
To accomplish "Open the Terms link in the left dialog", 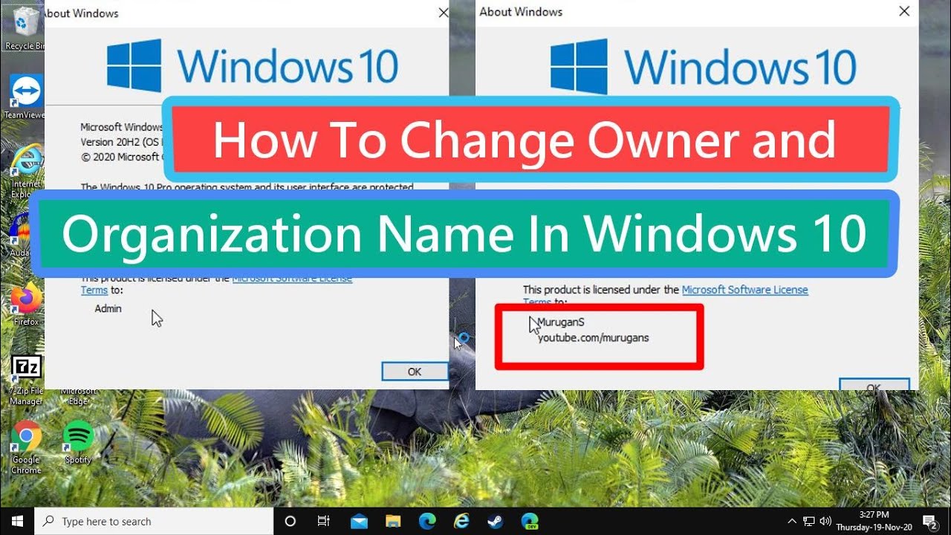I will 94,291.
